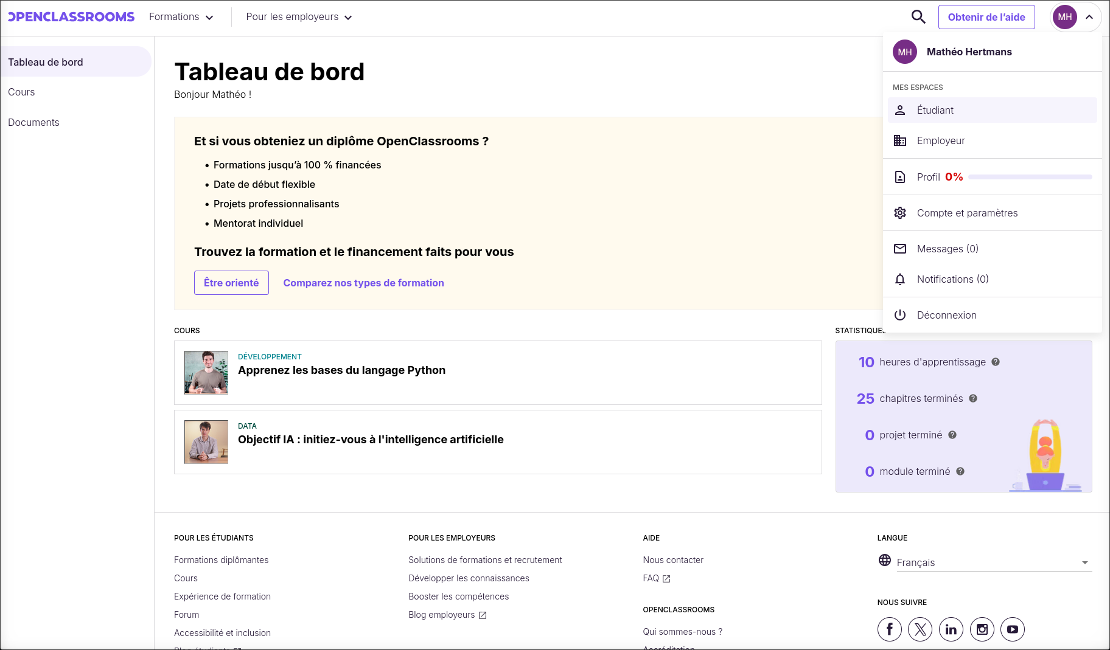Select Tableau de bord in sidebar

(x=75, y=61)
